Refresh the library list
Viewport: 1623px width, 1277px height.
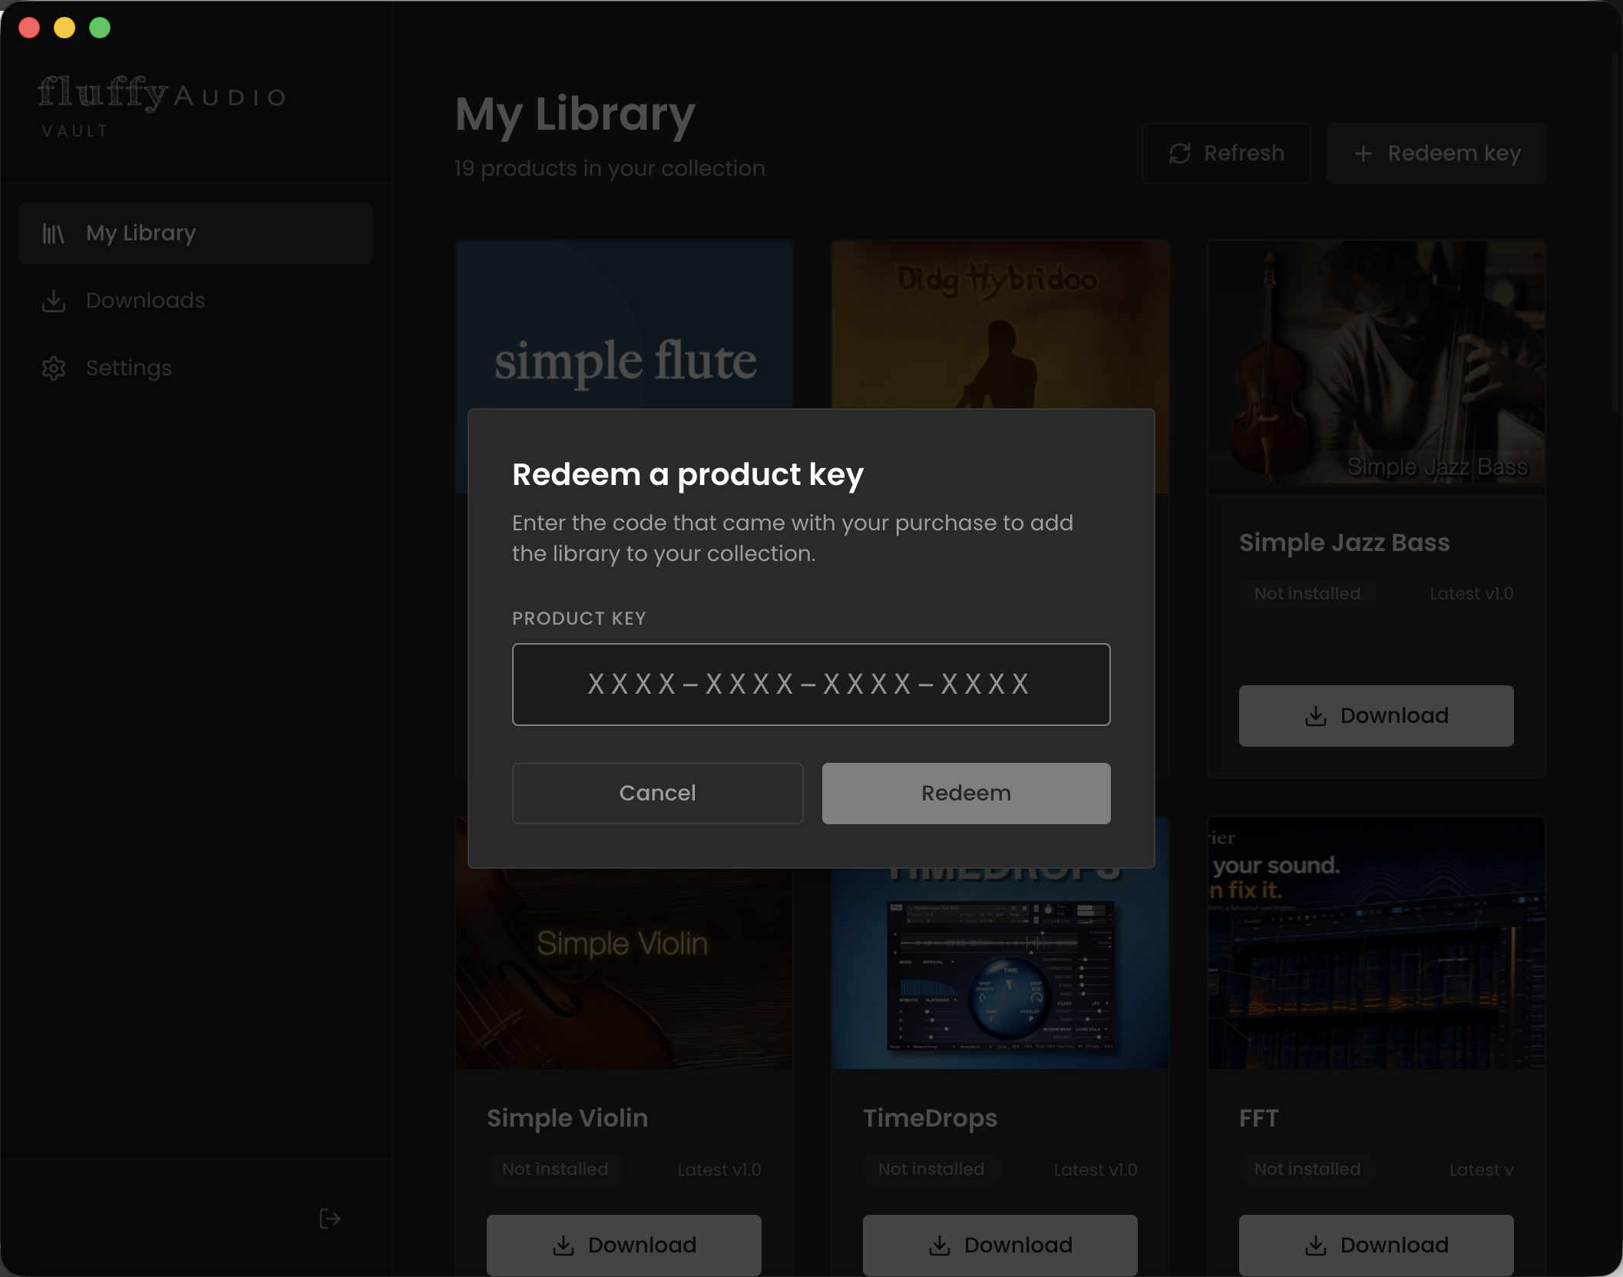(1226, 153)
